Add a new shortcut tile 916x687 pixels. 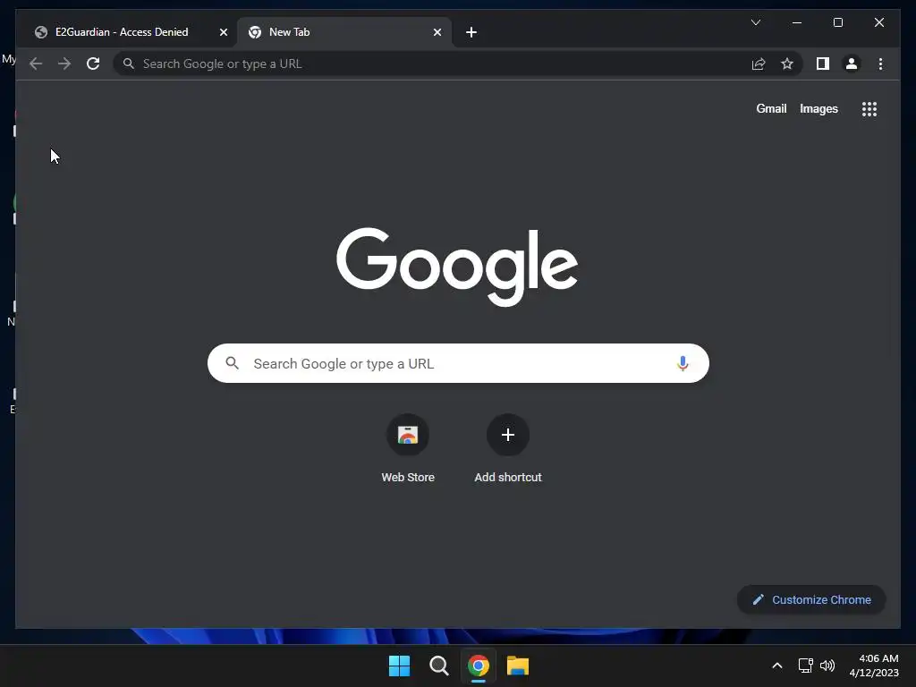tap(508, 449)
